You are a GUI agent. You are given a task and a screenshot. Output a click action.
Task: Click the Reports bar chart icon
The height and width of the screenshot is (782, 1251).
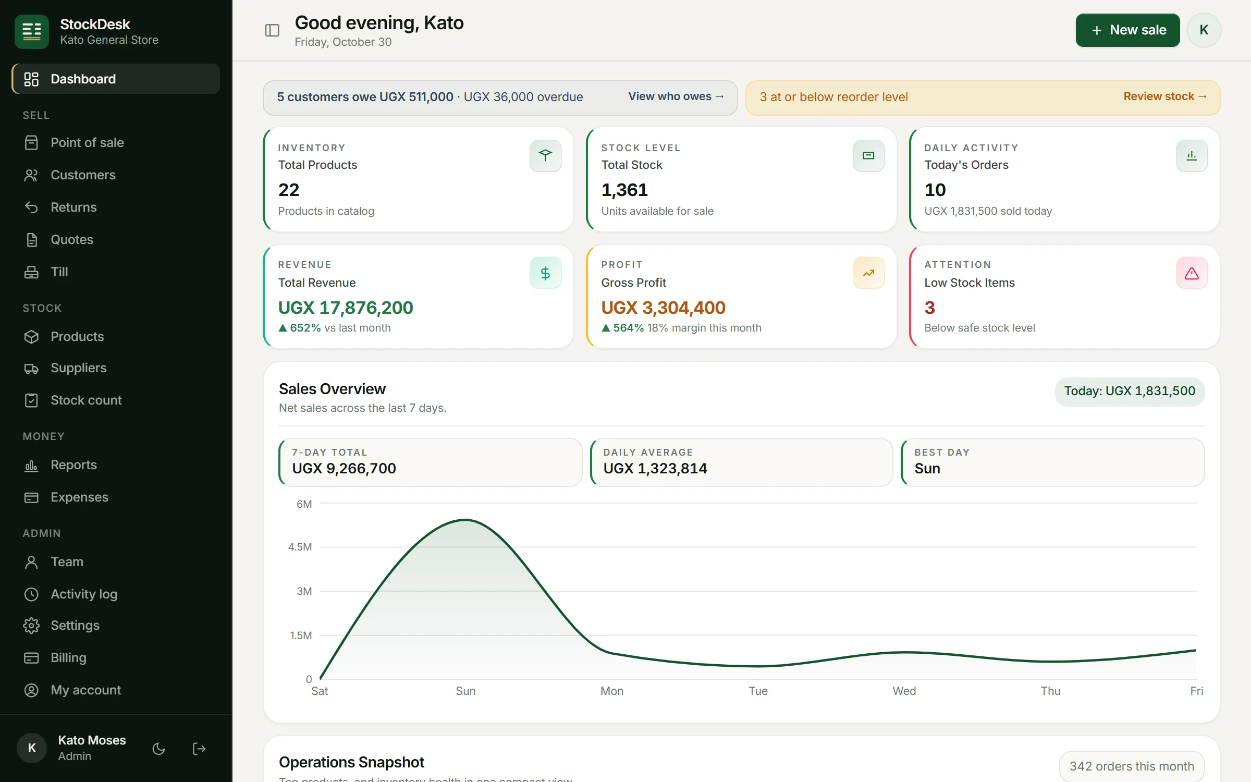click(31, 465)
